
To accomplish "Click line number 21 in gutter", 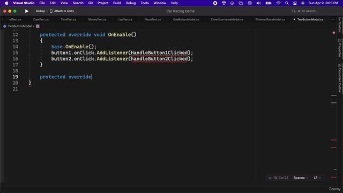I will coord(16,89).
